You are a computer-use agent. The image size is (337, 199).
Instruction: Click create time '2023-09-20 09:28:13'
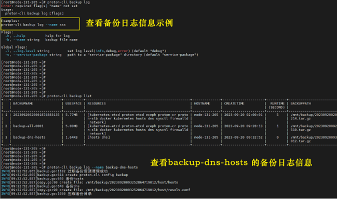244,126
